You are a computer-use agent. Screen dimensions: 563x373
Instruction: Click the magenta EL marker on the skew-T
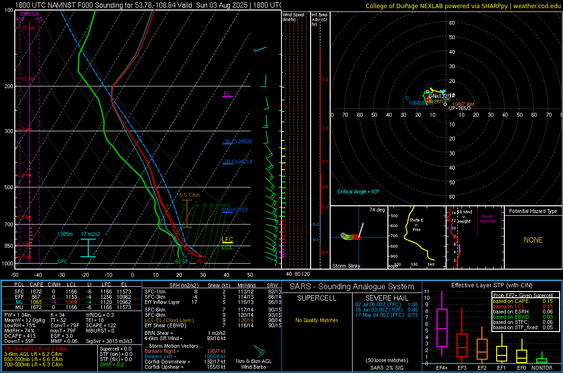(x=227, y=94)
